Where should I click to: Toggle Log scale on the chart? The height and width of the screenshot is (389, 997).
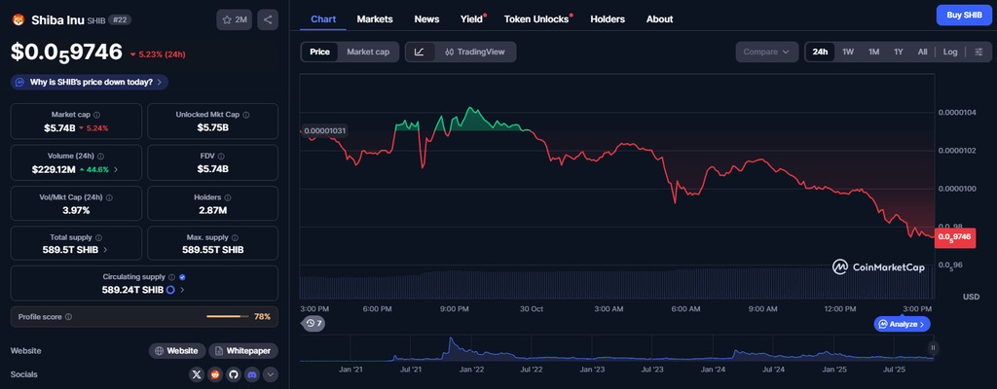950,52
